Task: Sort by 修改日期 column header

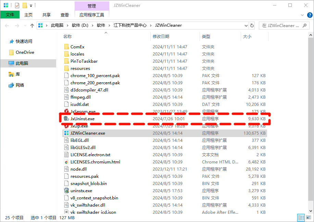Action: click(x=161, y=36)
